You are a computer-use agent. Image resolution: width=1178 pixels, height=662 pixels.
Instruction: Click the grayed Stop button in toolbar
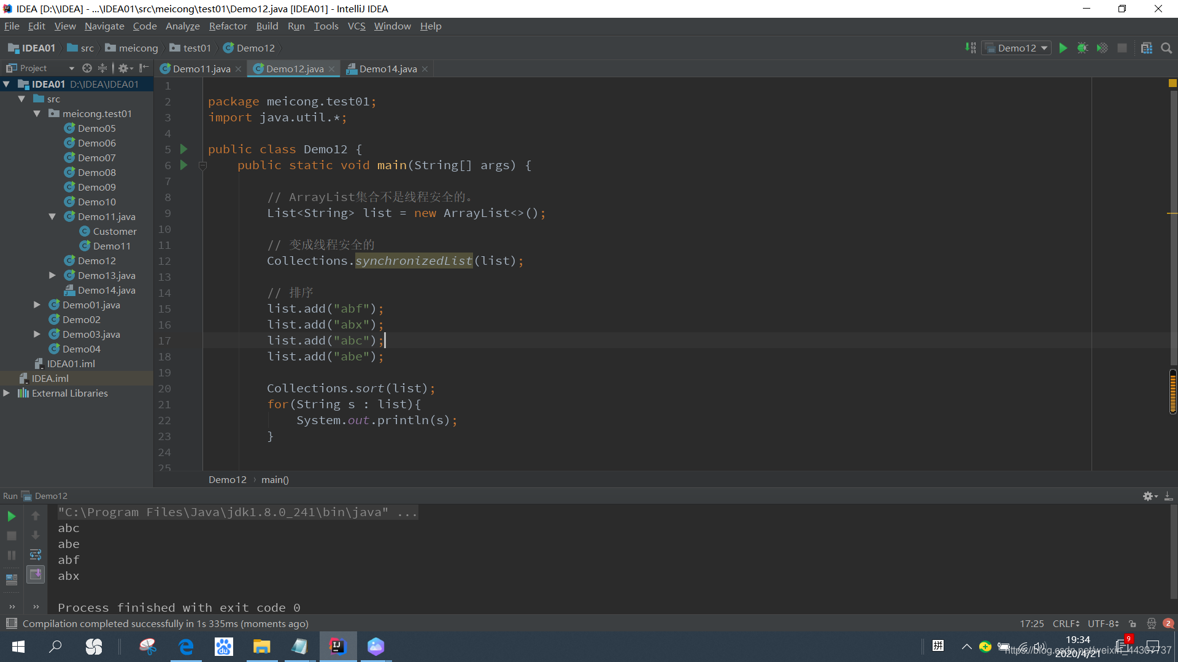(1122, 48)
